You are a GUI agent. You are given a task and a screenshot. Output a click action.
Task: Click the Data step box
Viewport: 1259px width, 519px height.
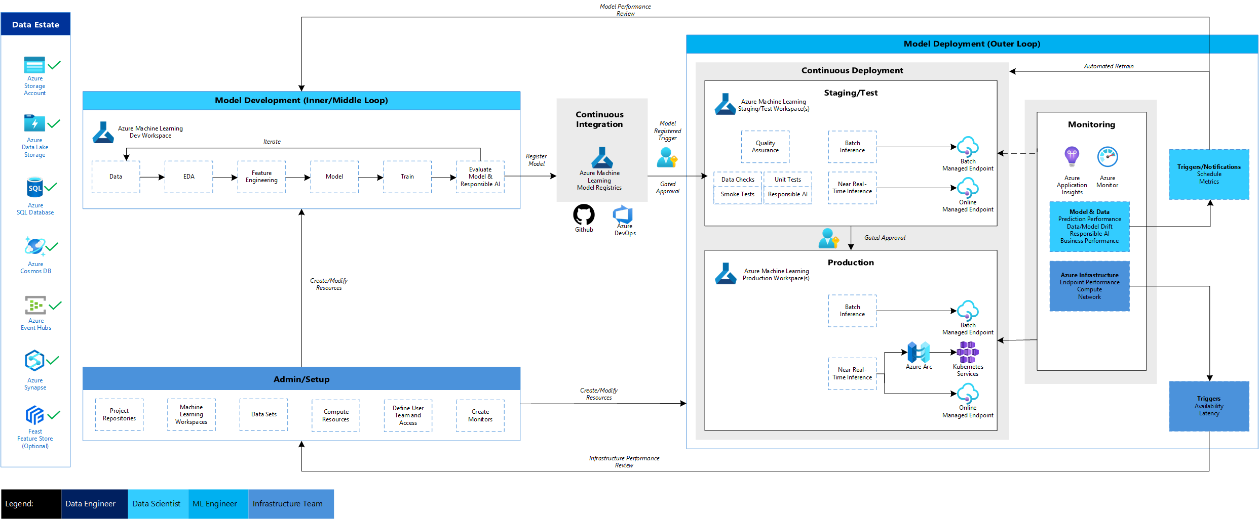click(116, 177)
